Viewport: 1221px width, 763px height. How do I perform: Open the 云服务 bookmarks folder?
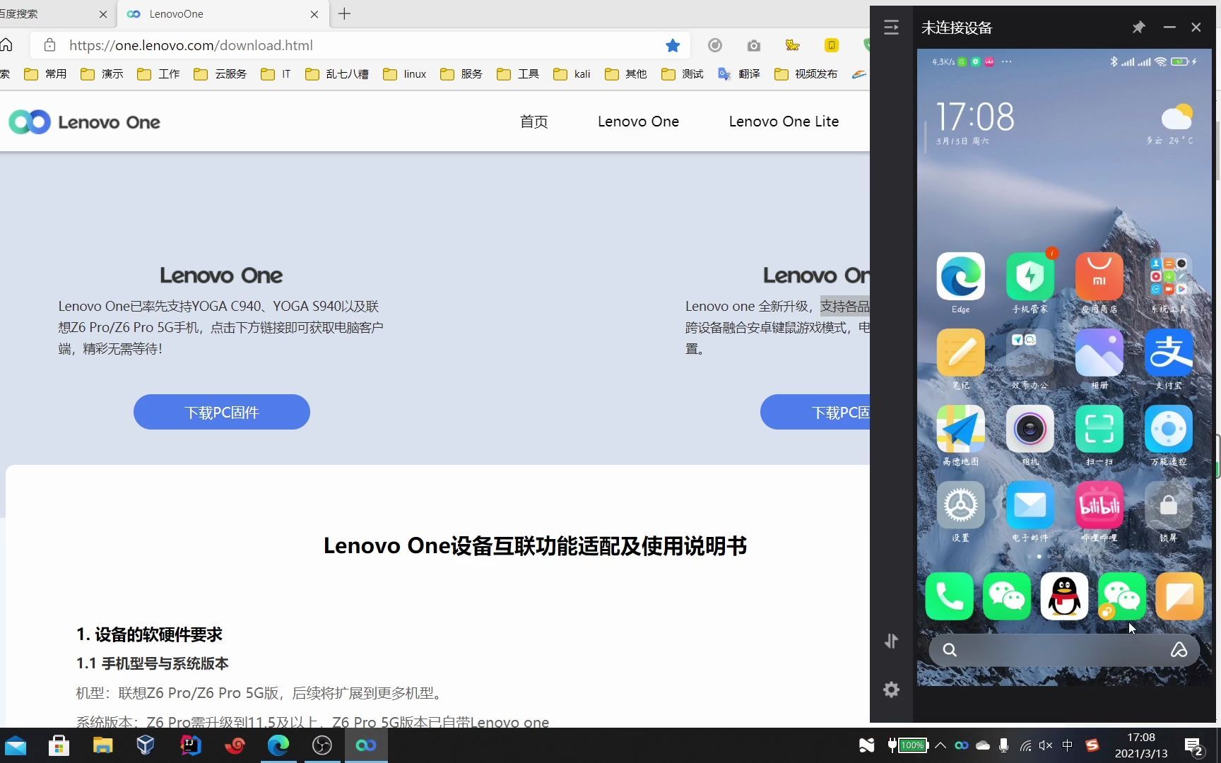pyautogui.click(x=220, y=74)
